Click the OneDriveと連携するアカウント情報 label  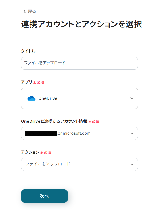(x=54, y=121)
